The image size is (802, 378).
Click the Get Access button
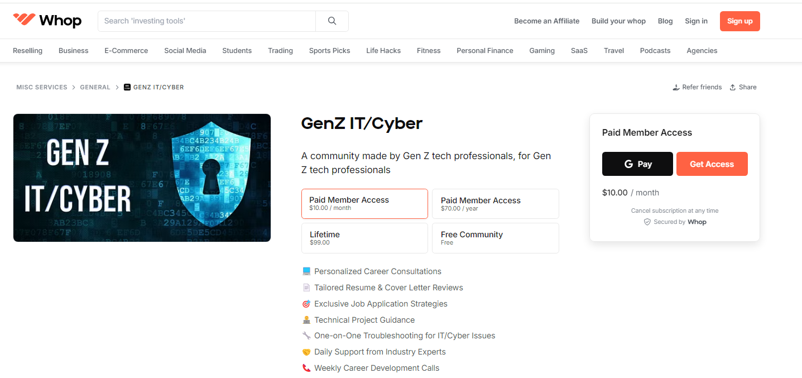(x=712, y=164)
